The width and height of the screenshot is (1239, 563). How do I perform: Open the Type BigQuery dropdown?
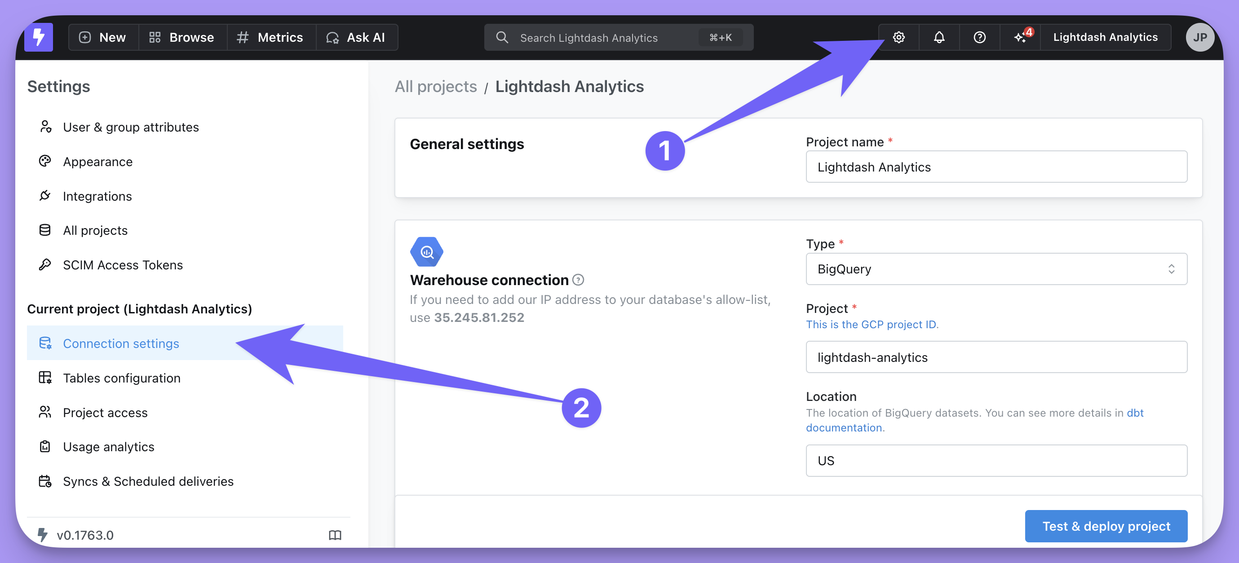(996, 269)
